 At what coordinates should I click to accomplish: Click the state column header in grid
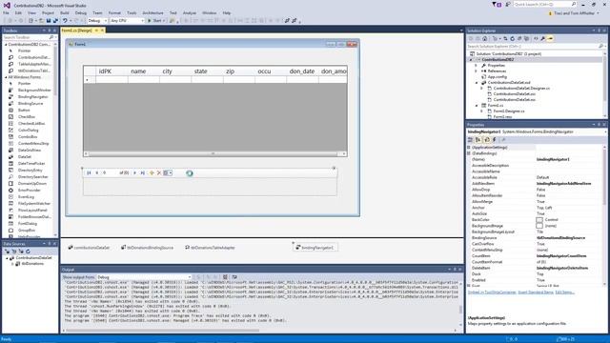[207, 71]
